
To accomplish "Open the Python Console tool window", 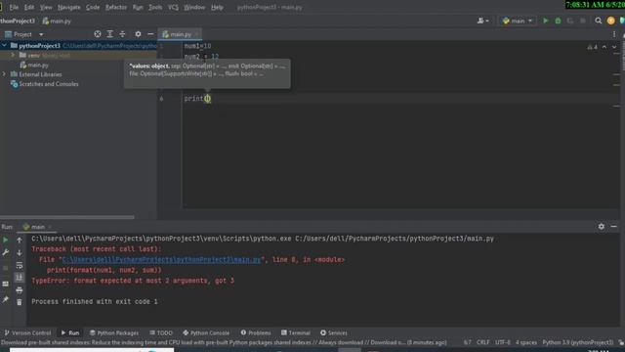I will [206, 332].
